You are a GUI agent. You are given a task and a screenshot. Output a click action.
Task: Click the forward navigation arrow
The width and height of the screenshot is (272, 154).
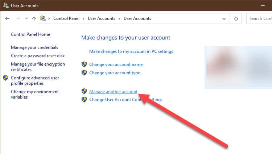(18, 18)
